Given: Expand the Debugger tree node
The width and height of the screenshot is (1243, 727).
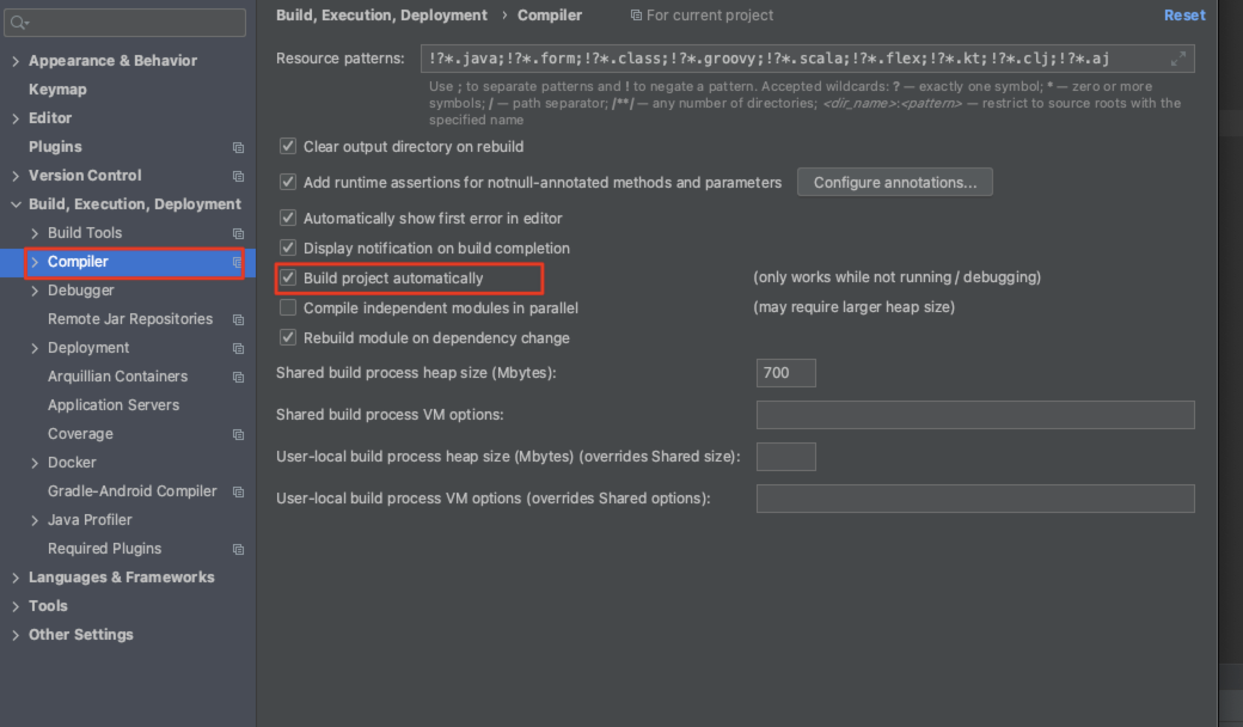Looking at the screenshot, I should point(35,291).
